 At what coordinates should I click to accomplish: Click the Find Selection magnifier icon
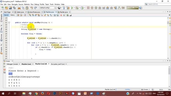pyautogui.click(x=30, y=15)
